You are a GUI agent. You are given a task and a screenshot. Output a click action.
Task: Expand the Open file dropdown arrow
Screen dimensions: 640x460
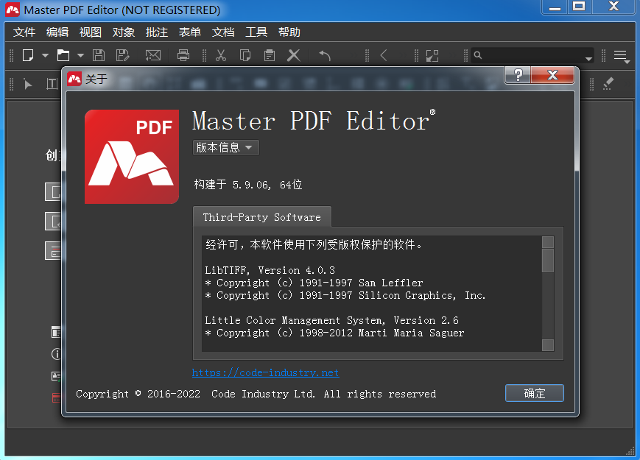pyautogui.click(x=80, y=55)
